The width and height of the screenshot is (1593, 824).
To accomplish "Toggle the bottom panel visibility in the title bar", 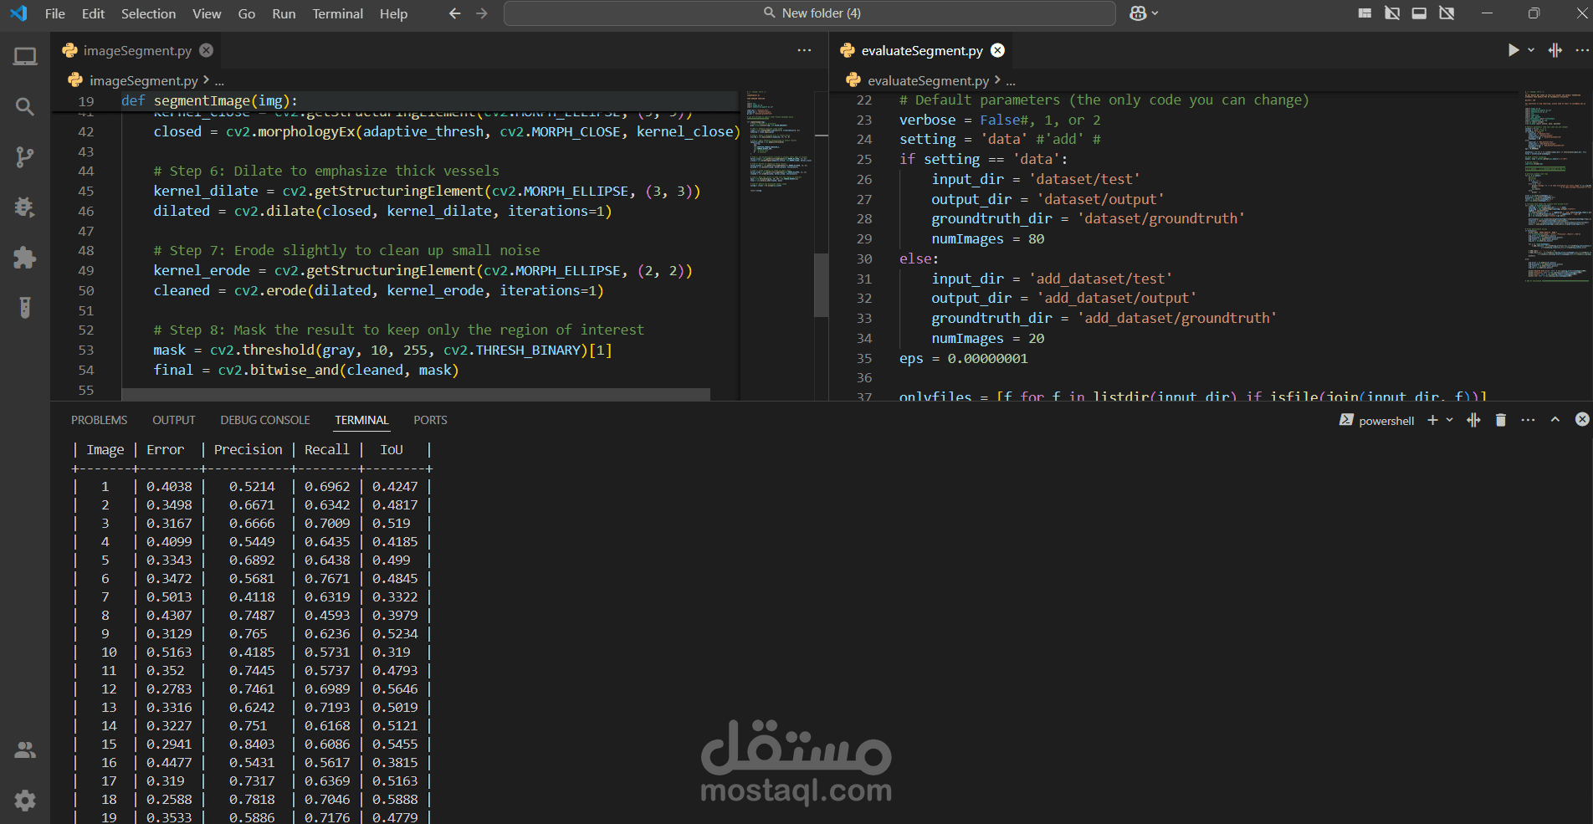I will click(1419, 13).
